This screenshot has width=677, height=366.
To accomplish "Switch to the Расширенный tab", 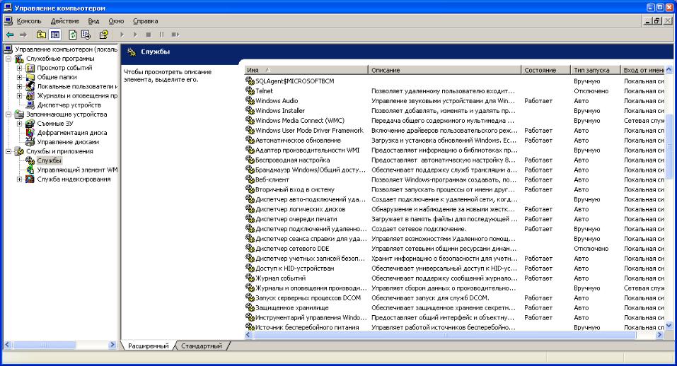I will click(148, 346).
